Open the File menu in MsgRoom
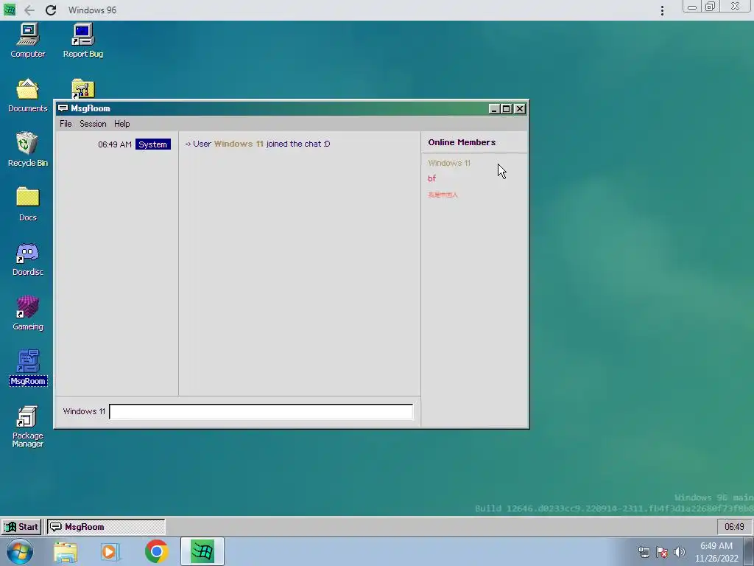This screenshot has height=566, width=754. (x=66, y=124)
